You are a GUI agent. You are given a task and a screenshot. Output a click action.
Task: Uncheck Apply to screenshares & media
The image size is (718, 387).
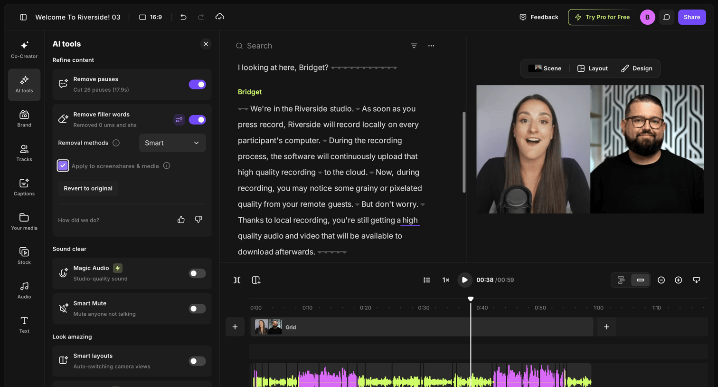tap(63, 165)
